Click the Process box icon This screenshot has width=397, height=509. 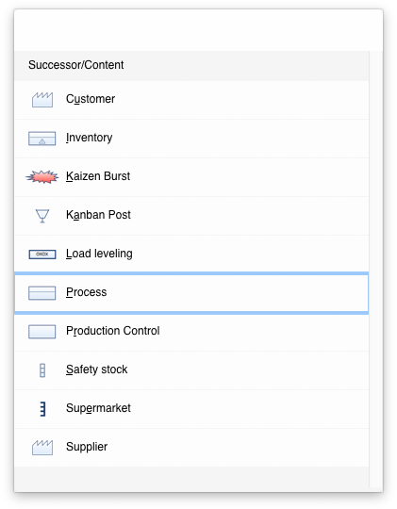point(41,293)
